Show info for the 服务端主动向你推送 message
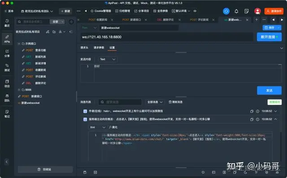287x178 pixels. (x=257, y=120)
